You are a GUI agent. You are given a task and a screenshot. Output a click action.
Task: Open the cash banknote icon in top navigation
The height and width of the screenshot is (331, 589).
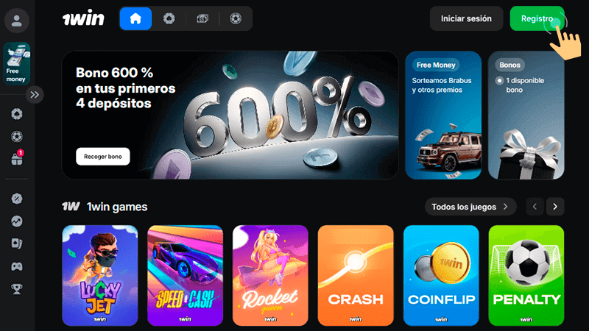coord(202,18)
